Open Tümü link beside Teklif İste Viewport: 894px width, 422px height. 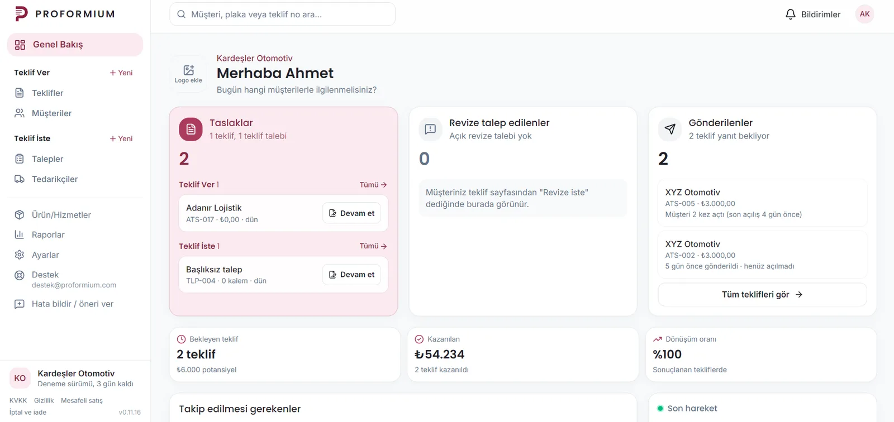coord(373,246)
